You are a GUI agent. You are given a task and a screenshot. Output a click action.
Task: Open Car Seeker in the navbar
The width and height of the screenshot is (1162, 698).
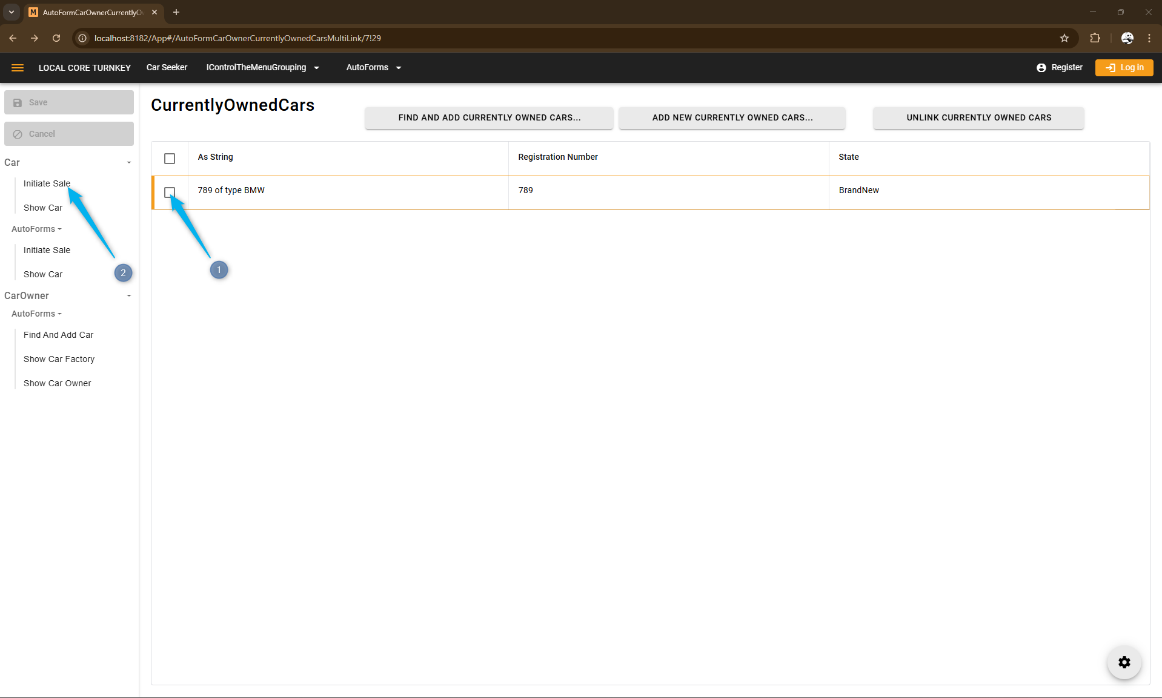[x=167, y=68]
